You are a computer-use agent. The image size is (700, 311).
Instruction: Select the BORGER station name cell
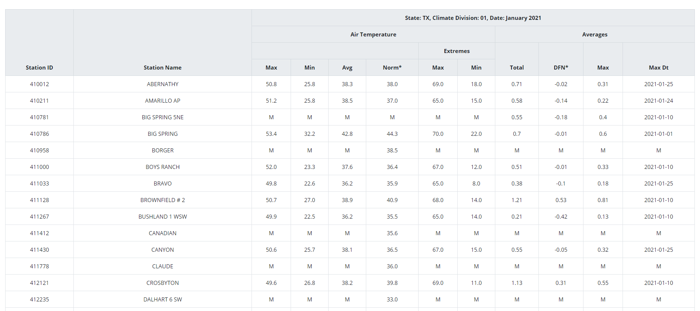[162, 150]
